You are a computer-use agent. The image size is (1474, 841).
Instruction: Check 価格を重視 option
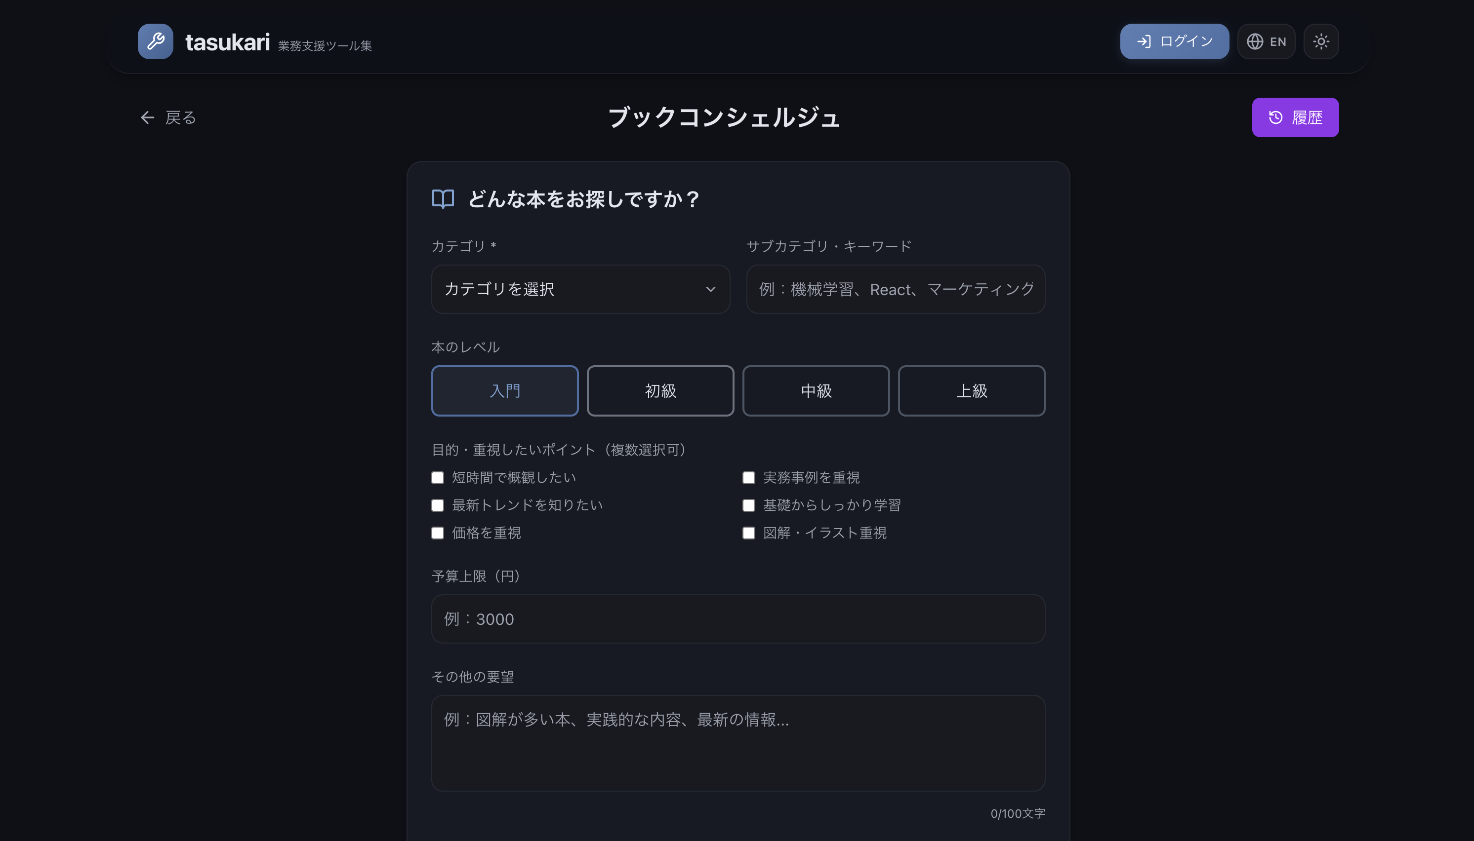click(438, 533)
